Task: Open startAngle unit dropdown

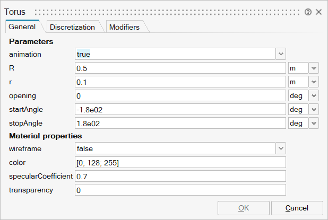Action: tap(314, 109)
